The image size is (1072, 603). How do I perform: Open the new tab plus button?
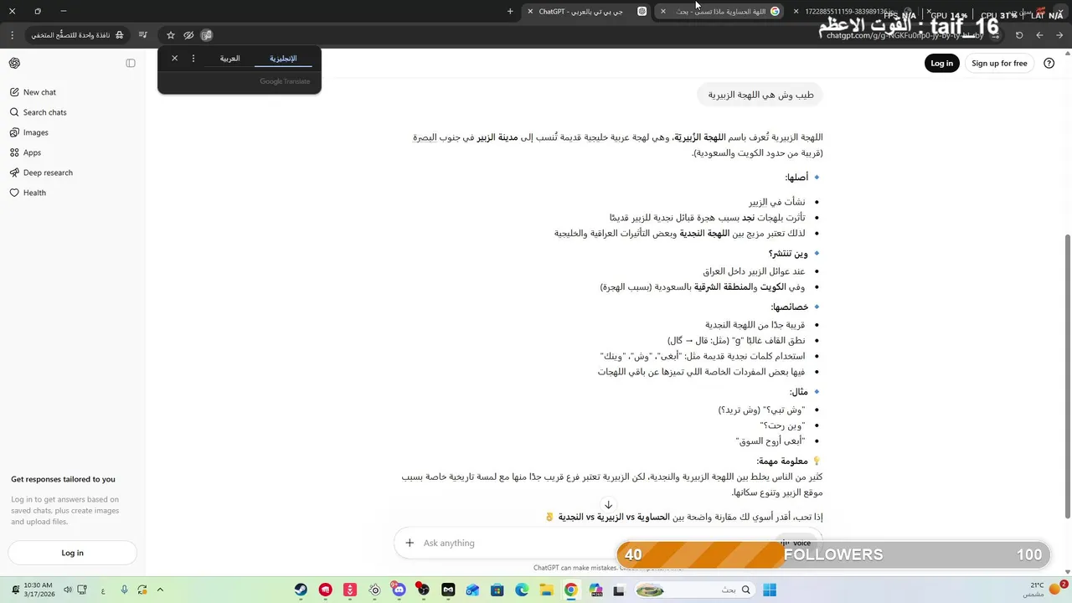(x=510, y=12)
